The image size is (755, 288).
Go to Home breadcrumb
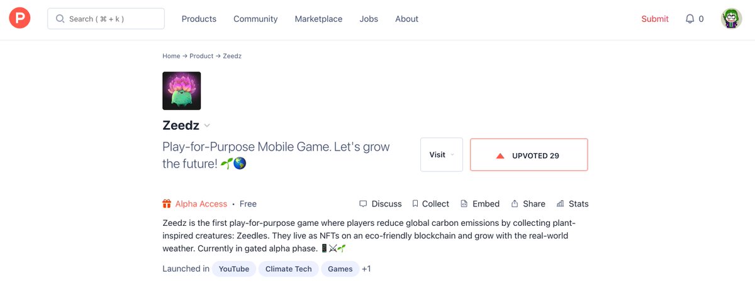(171, 56)
